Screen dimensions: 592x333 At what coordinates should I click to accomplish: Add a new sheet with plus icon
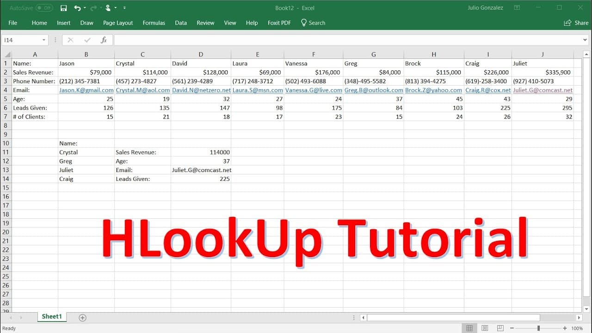pos(82,317)
